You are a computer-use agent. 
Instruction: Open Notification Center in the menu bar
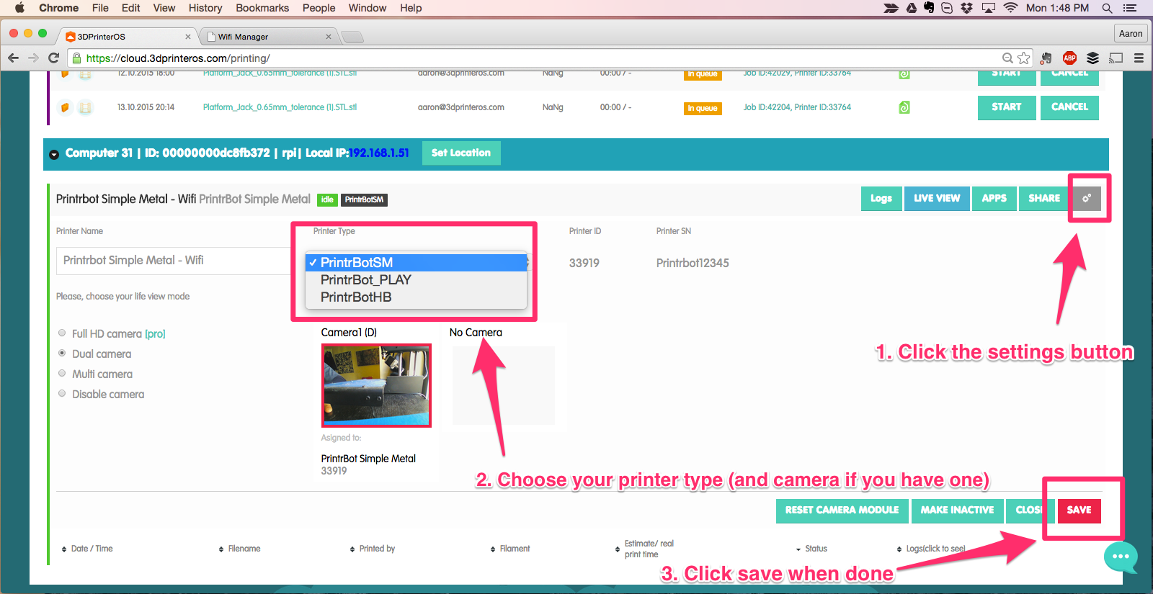pyautogui.click(x=1129, y=8)
